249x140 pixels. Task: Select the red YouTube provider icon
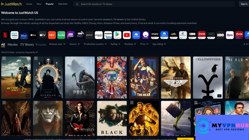pyautogui.click(x=127, y=35)
